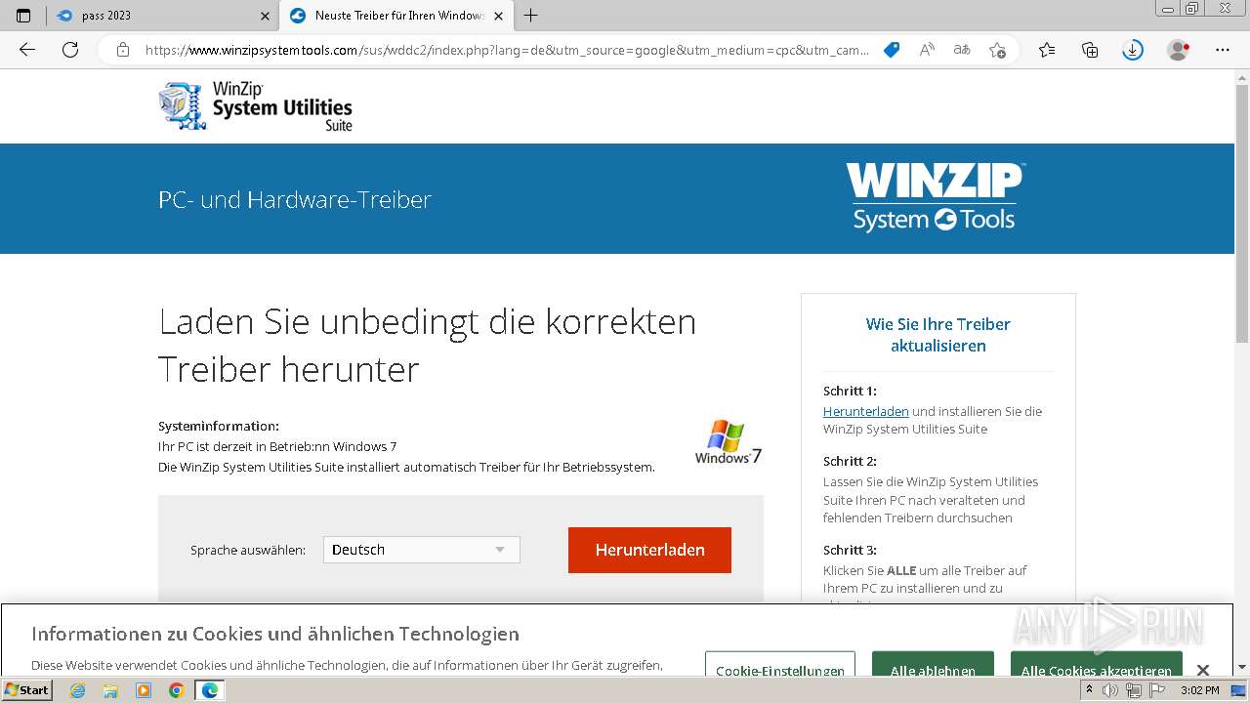
Task: Open the Action Center flag icon
Action: pyautogui.click(x=1155, y=690)
